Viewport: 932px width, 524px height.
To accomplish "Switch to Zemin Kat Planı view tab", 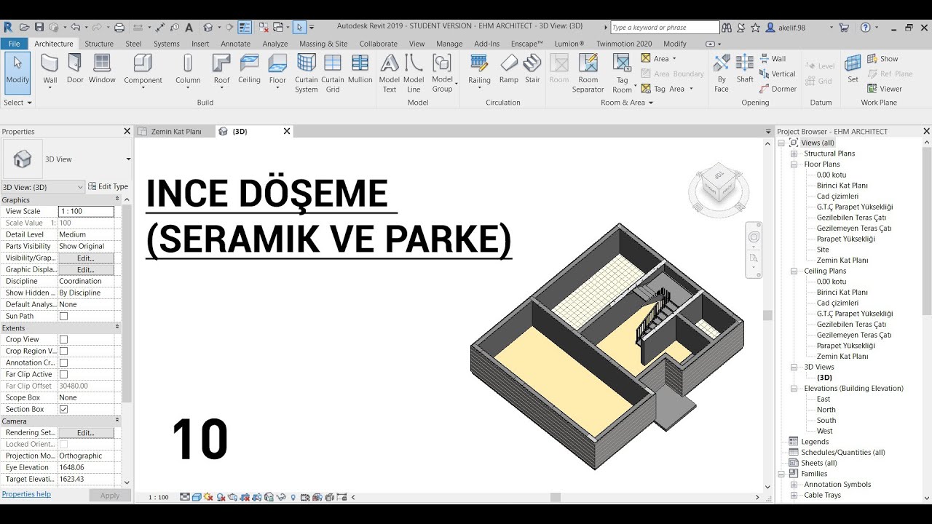I will click(x=176, y=132).
